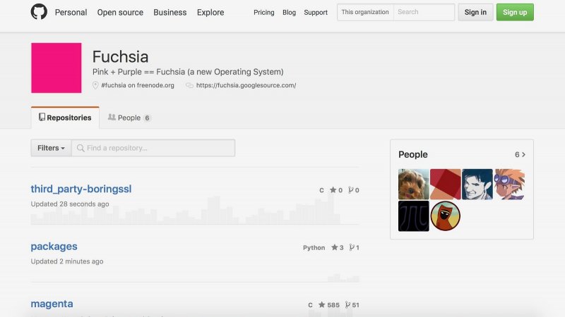Viewport: 565px width, 317px height.
Task: Click This organization search scope selector
Action: pos(365,12)
